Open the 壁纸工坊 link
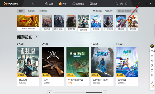 [x=97, y=11]
